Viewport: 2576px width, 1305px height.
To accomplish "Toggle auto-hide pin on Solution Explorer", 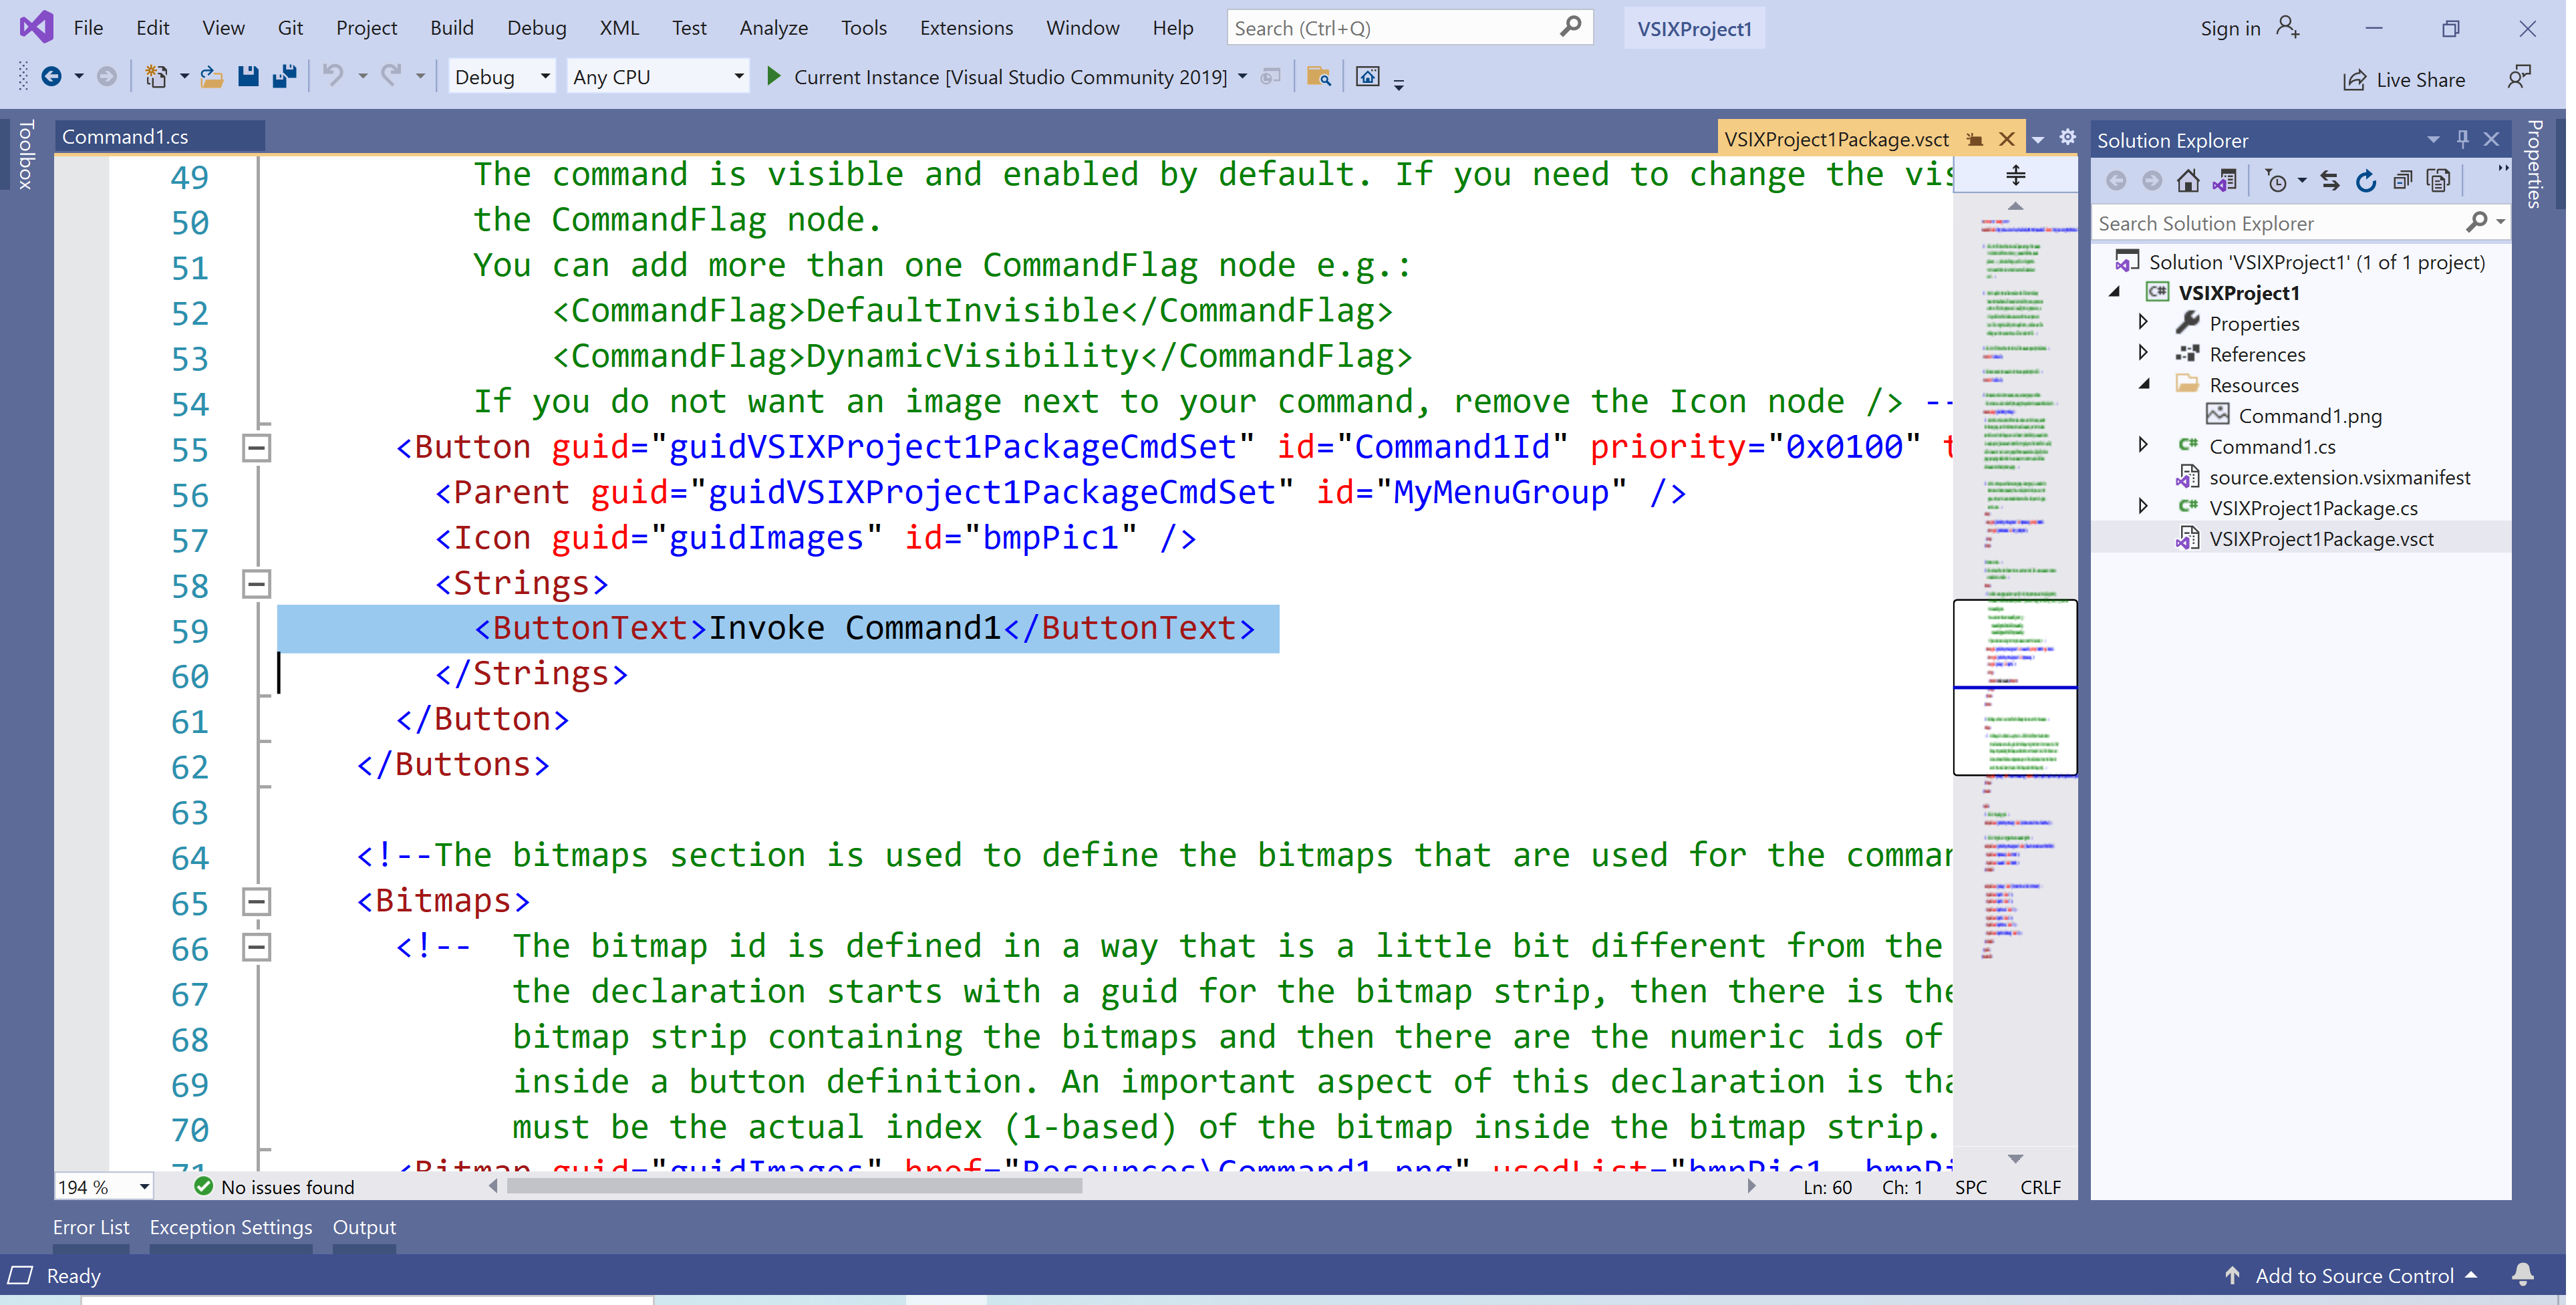I will click(x=2463, y=139).
